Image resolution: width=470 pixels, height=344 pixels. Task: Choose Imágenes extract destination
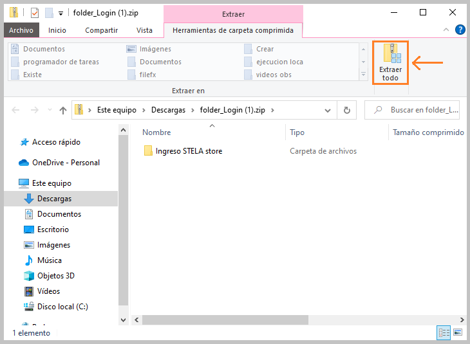149,49
